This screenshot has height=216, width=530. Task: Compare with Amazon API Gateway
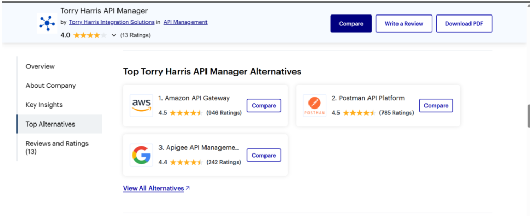264,105
